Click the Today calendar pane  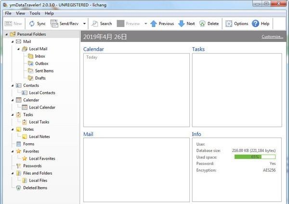coord(136,90)
